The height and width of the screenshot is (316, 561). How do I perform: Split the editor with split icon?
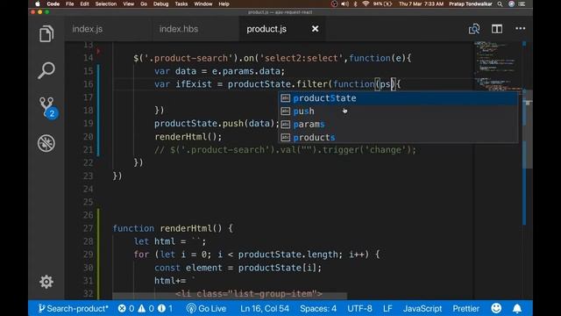point(497,29)
